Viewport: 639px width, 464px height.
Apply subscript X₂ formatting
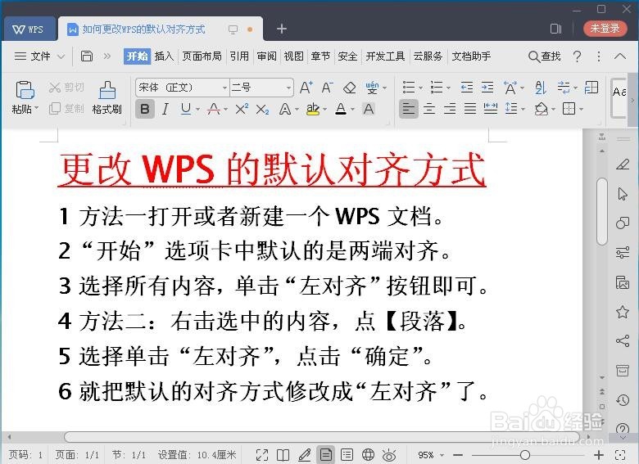click(262, 109)
